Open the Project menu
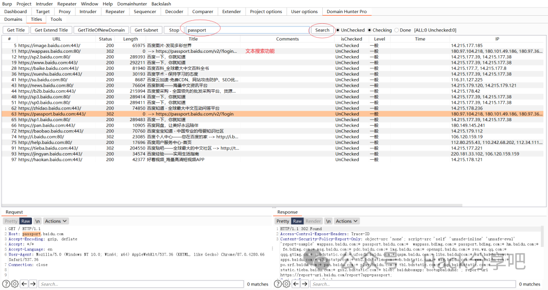 [x=24, y=4]
